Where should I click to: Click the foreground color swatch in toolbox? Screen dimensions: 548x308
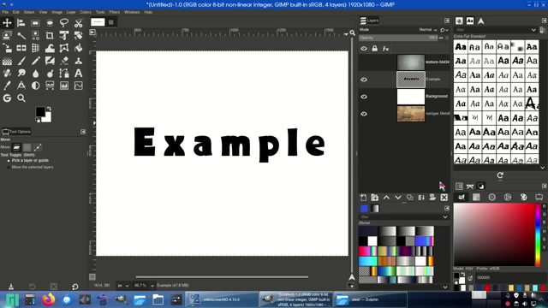pyautogui.click(x=40, y=112)
